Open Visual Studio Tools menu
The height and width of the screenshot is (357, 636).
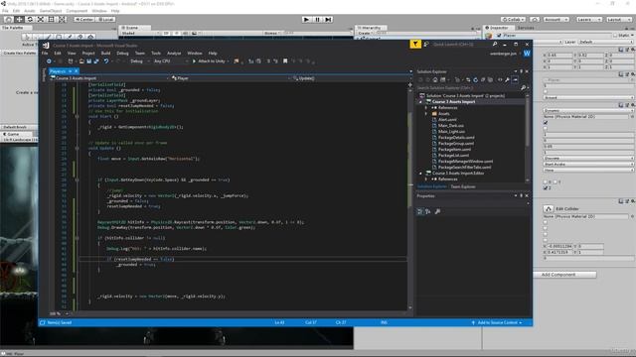point(156,53)
